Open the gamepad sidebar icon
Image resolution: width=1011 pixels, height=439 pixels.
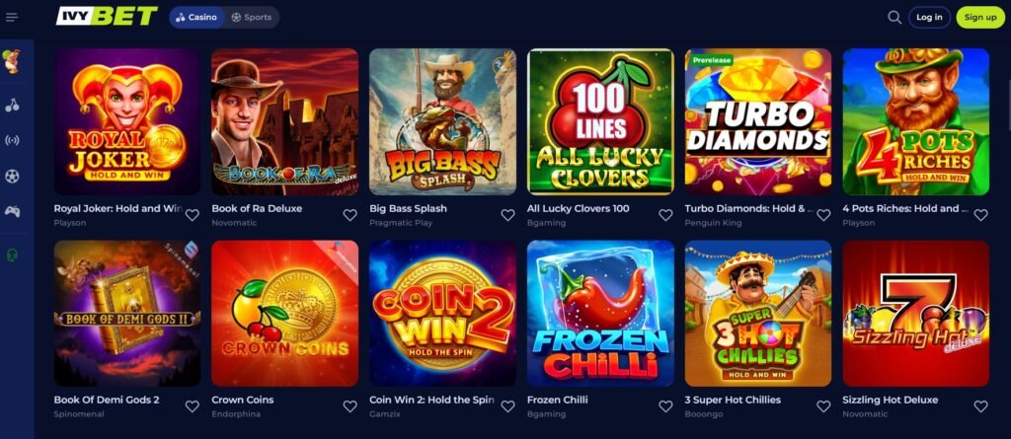point(12,211)
